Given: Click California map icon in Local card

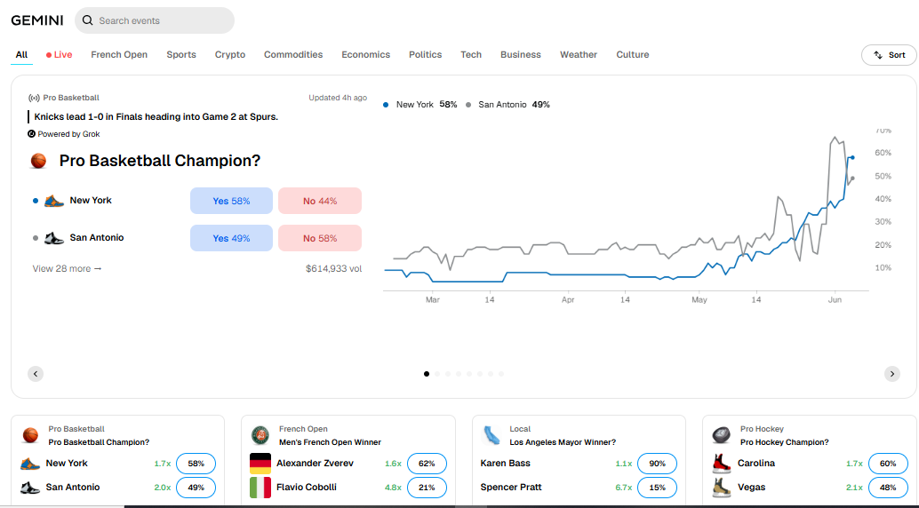Looking at the screenshot, I should tap(491, 435).
